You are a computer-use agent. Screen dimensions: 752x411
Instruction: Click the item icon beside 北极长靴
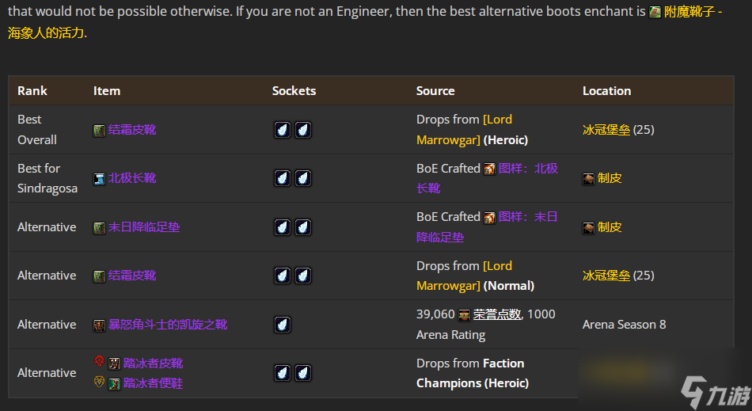[99, 179]
